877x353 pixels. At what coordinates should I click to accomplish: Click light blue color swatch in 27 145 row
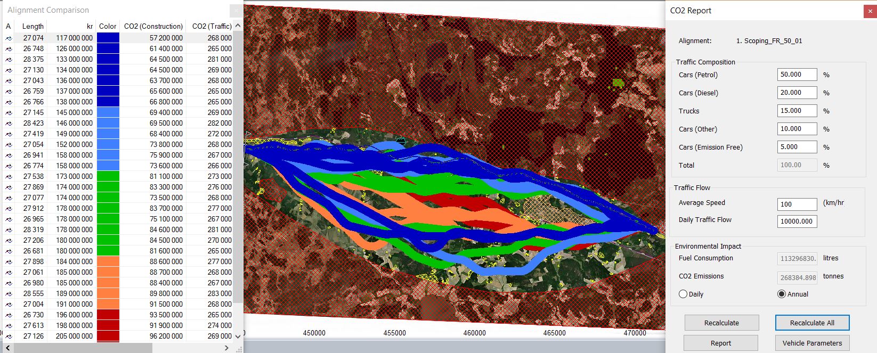coord(108,113)
